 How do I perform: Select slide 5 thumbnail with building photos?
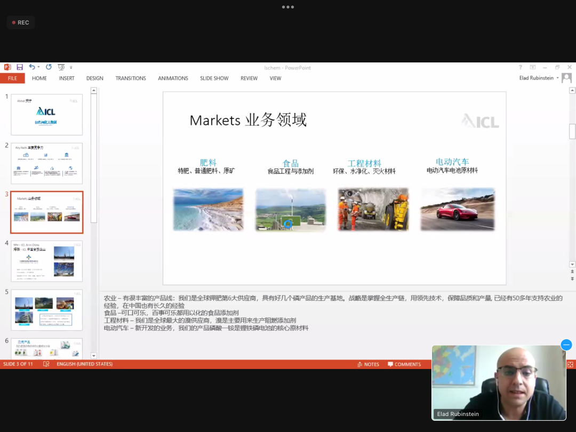[x=46, y=310]
